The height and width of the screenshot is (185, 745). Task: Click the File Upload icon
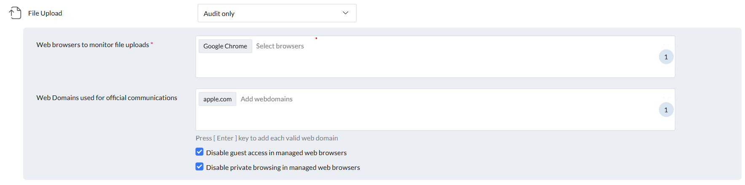15,13
